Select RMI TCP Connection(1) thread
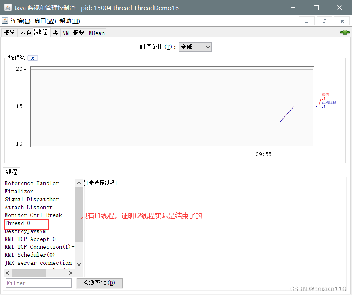Screen dimensions: 352x295 (x=39, y=247)
